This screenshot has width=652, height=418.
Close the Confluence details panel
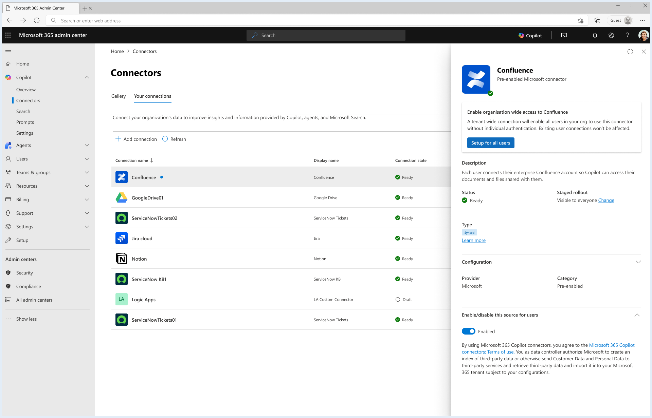[x=644, y=52]
